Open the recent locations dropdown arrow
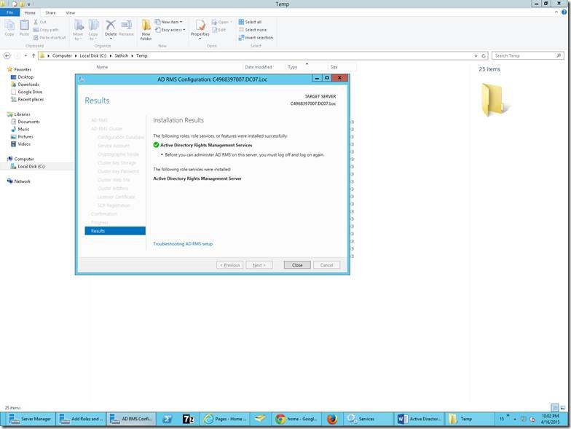The height and width of the screenshot is (429, 571). click(25, 55)
